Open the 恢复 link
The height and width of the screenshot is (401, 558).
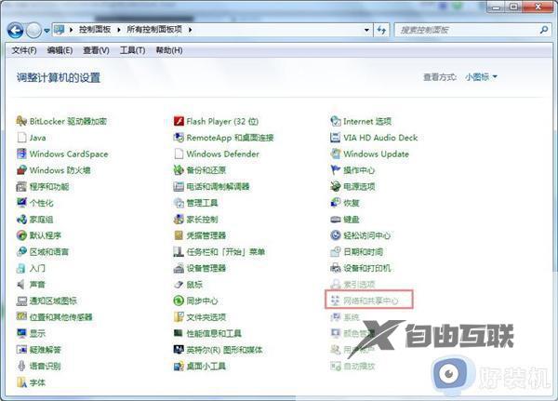coord(352,203)
